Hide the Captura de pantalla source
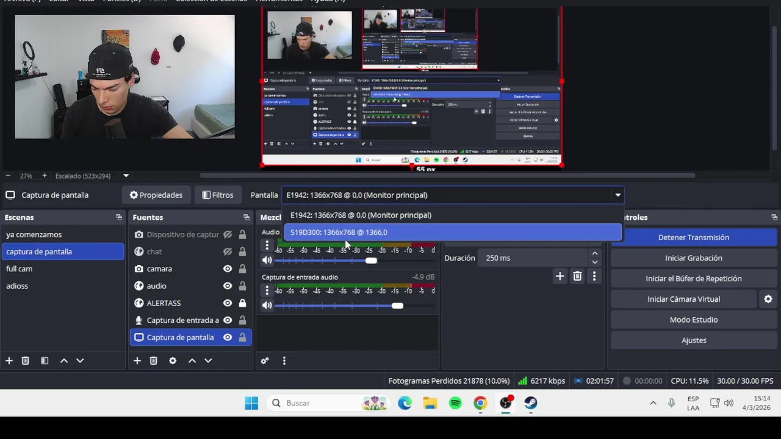Screen dimensions: 781x439 click(228, 337)
